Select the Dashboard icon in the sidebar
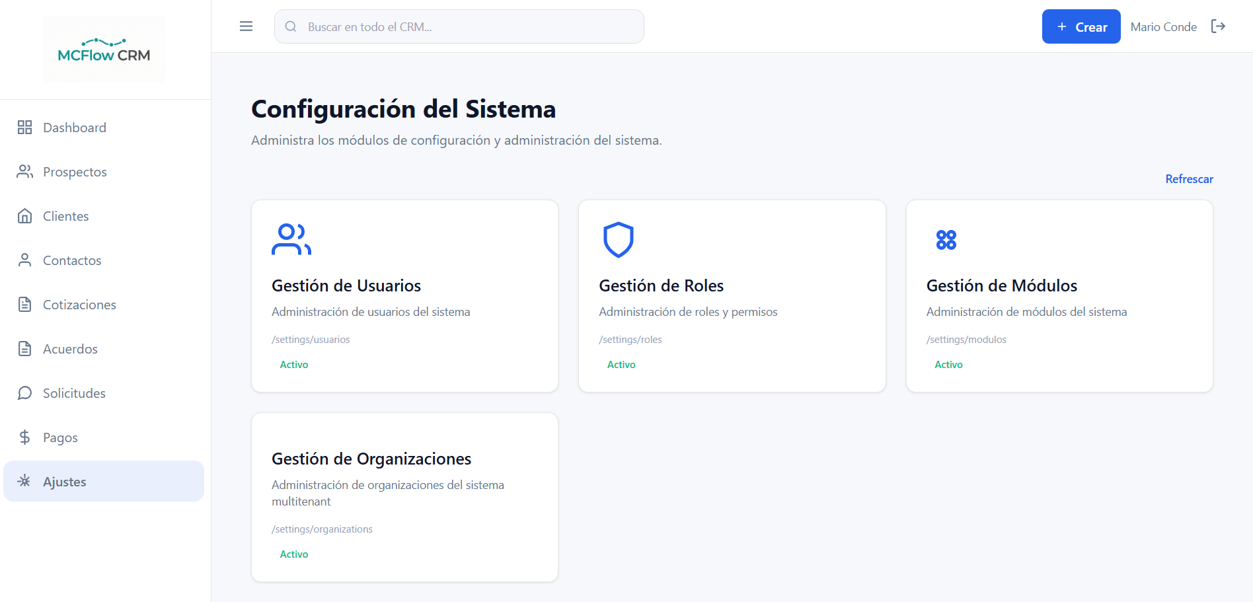Viewport: 1253px width, 602px height. (x=25, y=127)
